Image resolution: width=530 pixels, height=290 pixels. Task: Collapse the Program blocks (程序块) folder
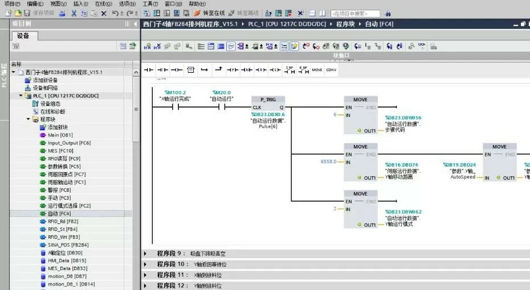pyautogui.click(x=28, y=119)
